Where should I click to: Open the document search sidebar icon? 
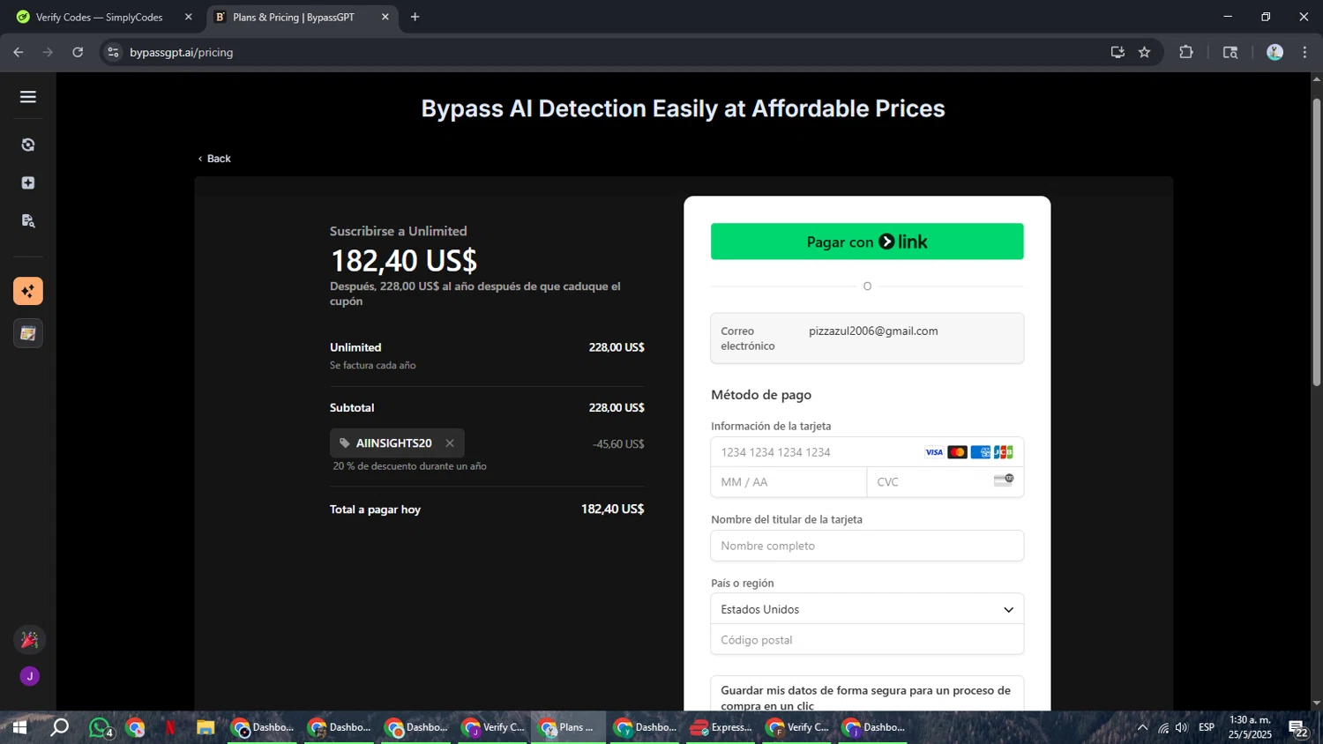click(28, 220)
